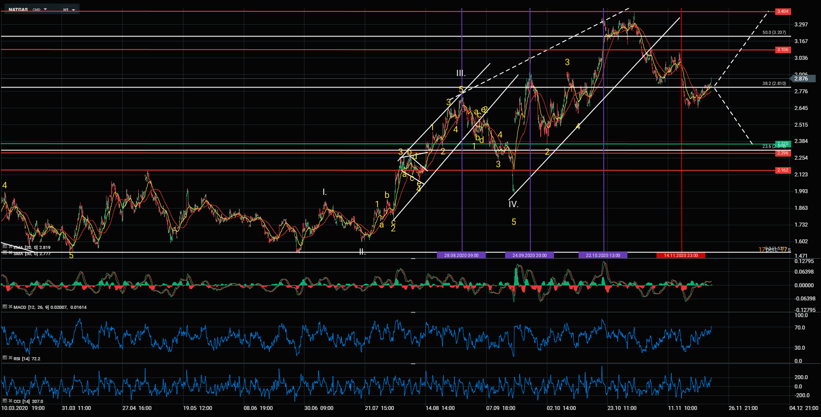821x417 pixels.
Task: Click the 22.10.2020 13:00 time label
Action: click(x=603, y=255)
